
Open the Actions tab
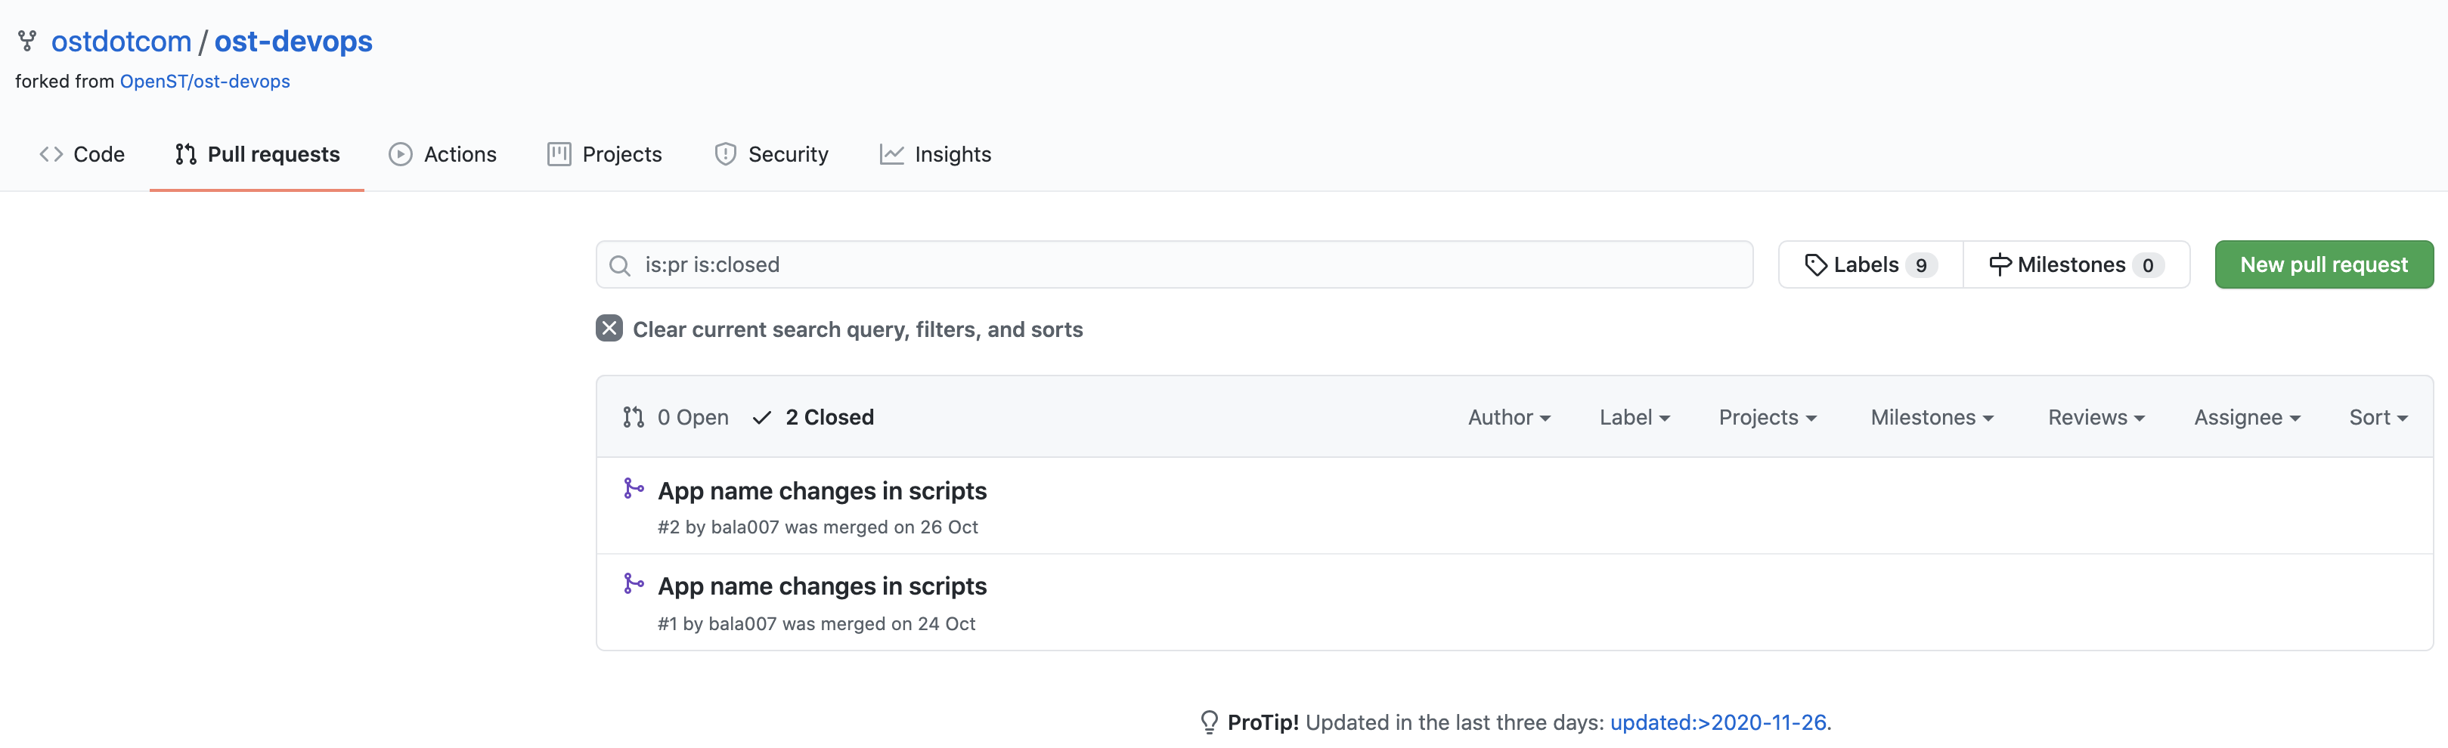tap(443, 155)
